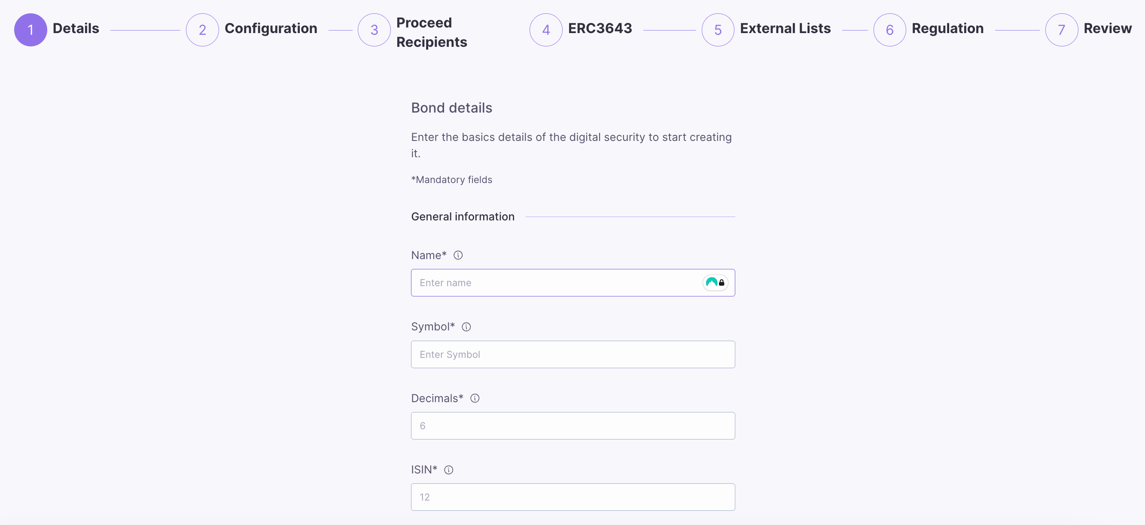
Task: Click the Decimals field info icon
Action: (475, 398)
